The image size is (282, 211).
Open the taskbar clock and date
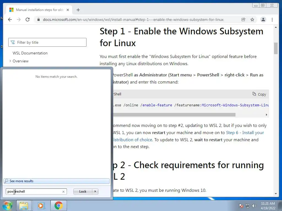click(x=268, y=206)
